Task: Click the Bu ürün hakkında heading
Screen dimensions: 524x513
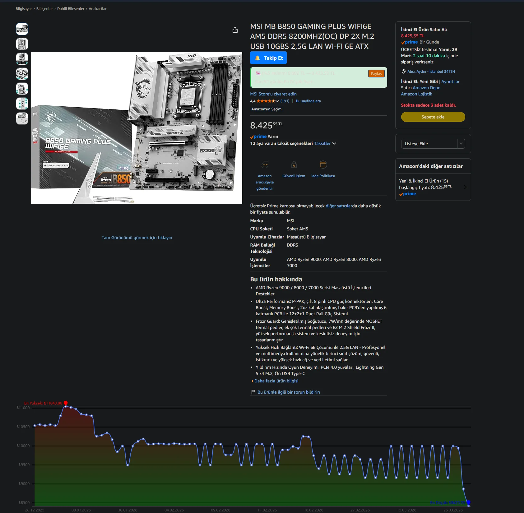Action: click(x=276, y=279)
